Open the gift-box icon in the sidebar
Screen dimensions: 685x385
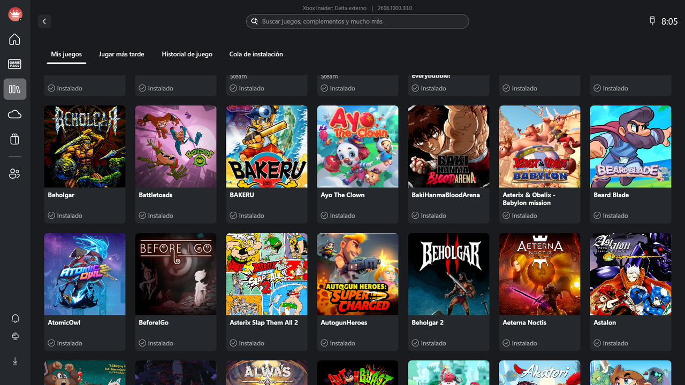(15, 140)
